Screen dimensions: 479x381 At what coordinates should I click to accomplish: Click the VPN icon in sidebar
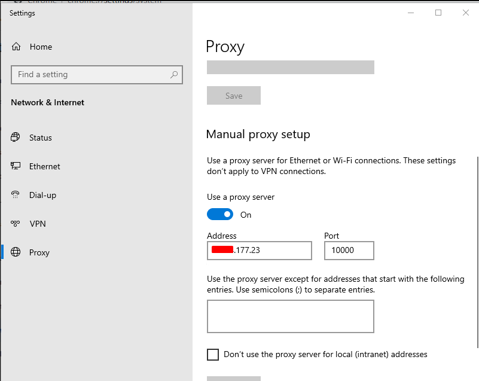[x=16, y=224]
